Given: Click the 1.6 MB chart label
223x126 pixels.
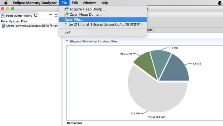Looking at the screenshot, I should pyautogui.click(x=197, y=64).
